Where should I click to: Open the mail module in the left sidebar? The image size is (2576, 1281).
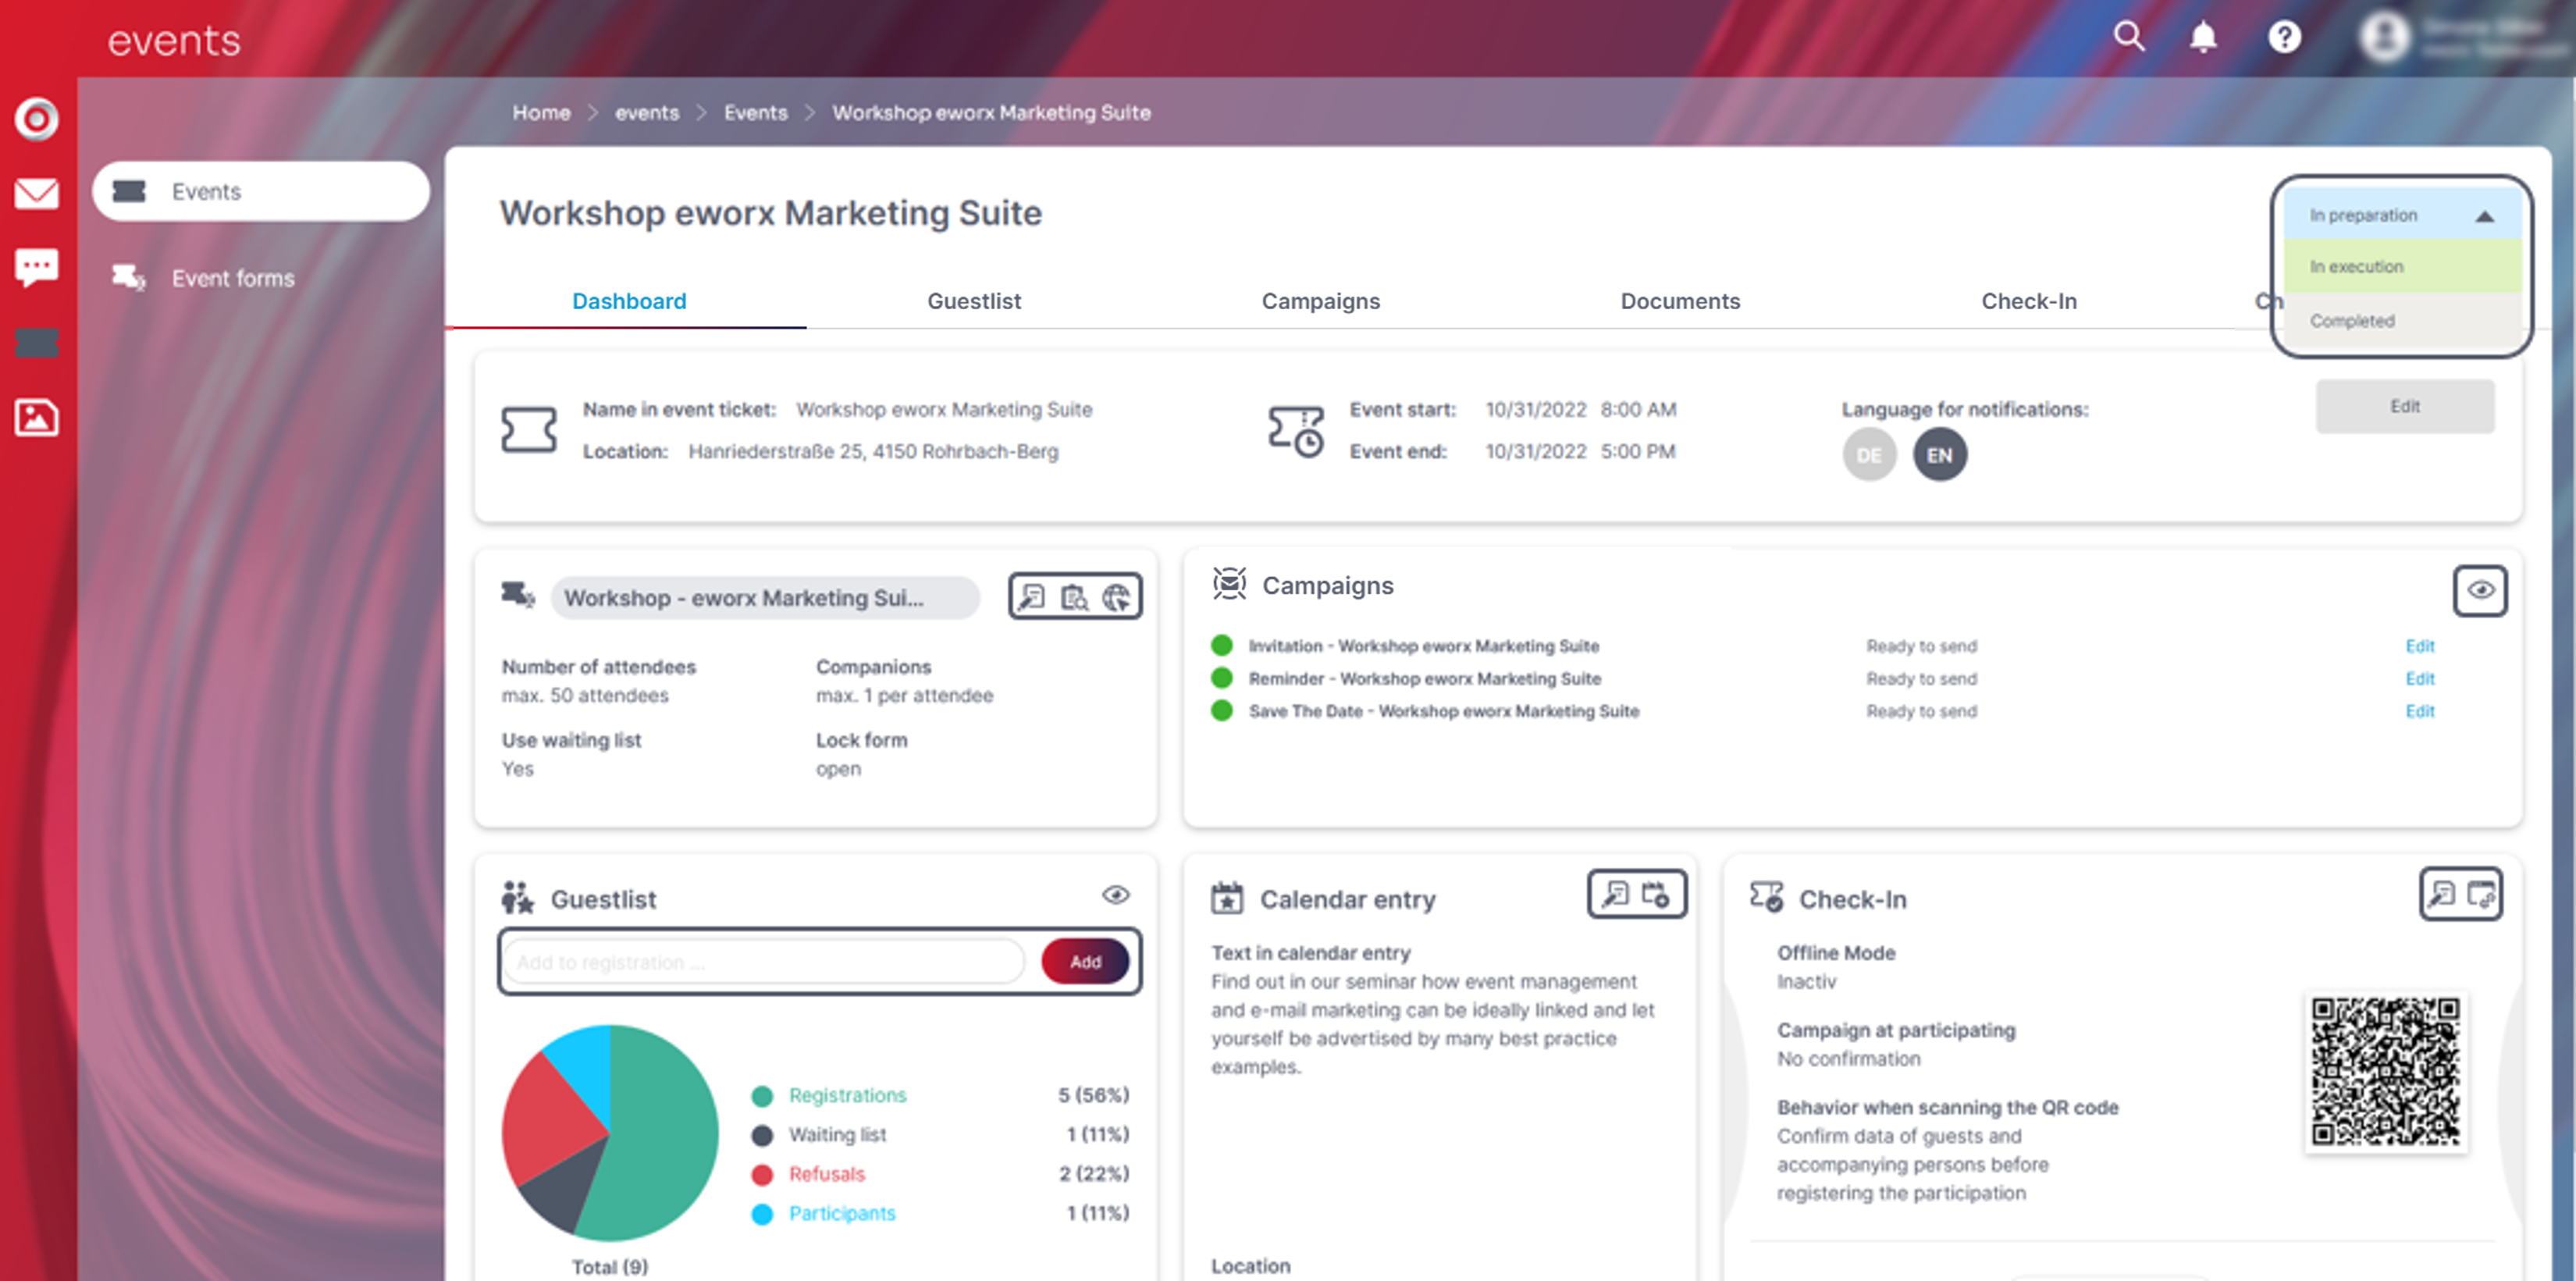pos(37,192)
